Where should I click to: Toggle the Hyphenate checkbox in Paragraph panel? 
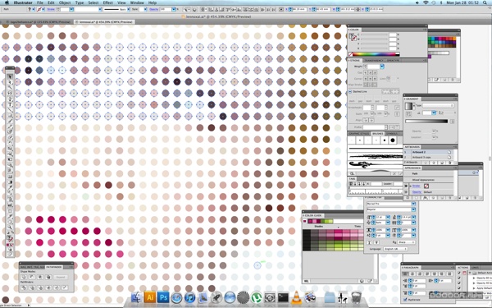point(405,300)
